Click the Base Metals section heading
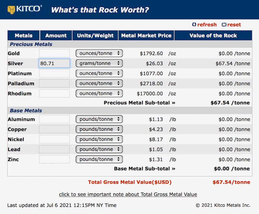The image size is (259, 214). 26,110
